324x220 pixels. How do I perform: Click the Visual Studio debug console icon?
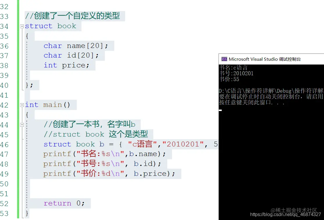tap(224, 59)
